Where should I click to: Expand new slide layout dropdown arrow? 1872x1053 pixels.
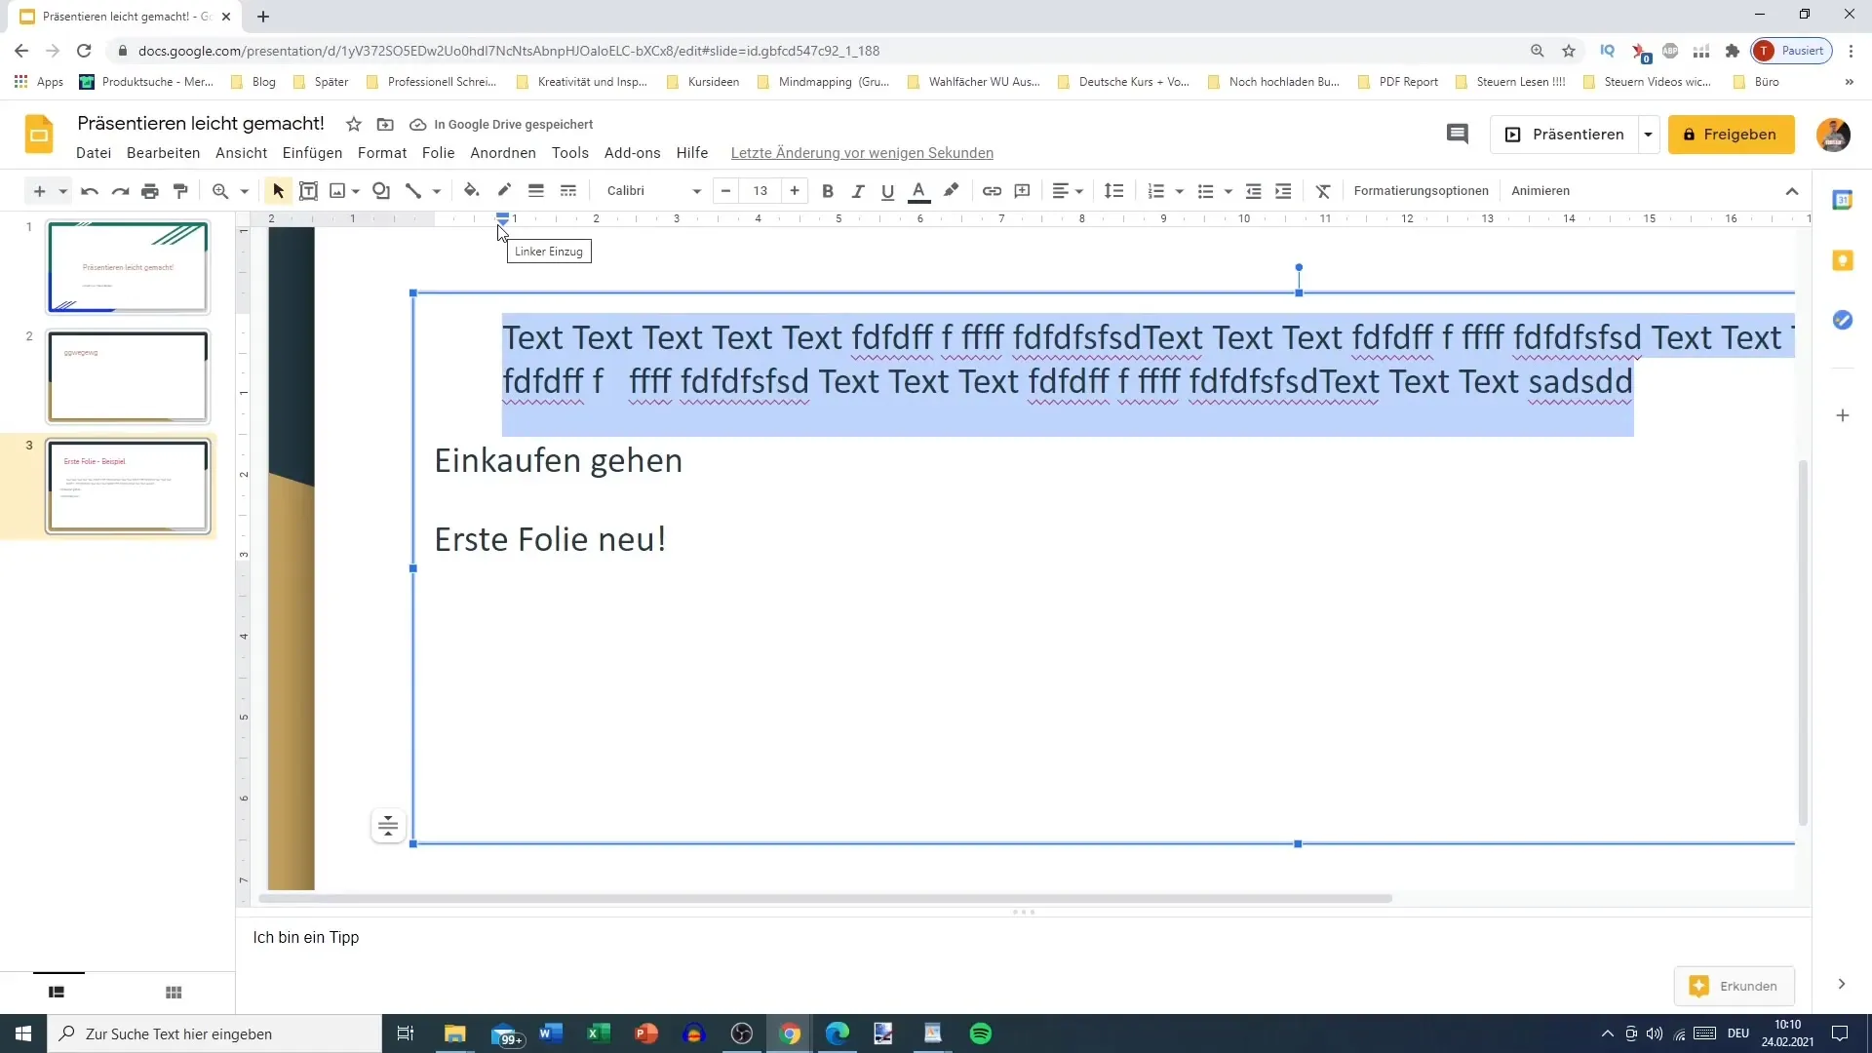[x=62, y=191]
